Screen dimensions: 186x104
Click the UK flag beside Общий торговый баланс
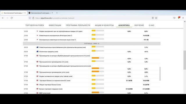coord(37,85)
